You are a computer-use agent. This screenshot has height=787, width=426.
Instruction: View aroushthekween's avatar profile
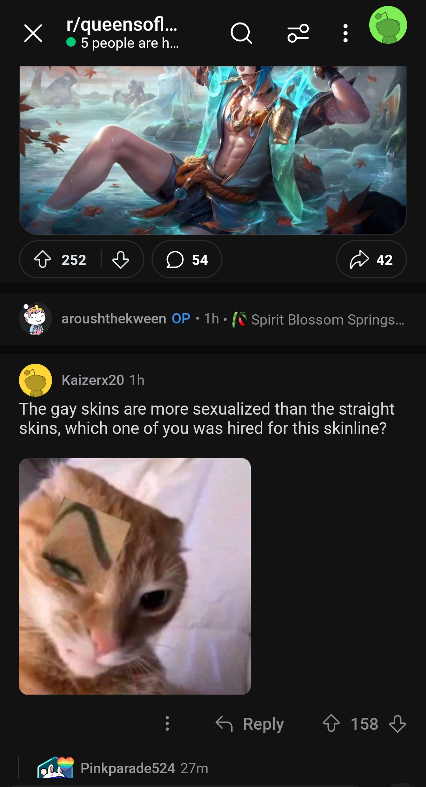point(35,319)
